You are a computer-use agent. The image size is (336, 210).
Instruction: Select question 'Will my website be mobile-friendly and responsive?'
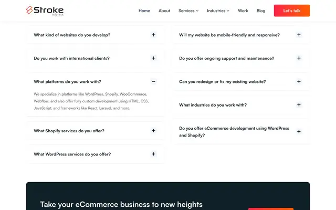coord(229,35)
